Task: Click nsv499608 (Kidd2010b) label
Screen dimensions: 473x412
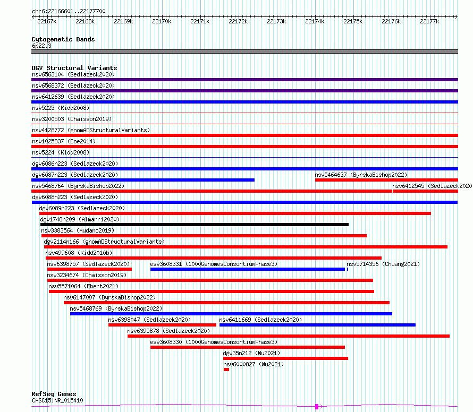Action: (79, 253)
